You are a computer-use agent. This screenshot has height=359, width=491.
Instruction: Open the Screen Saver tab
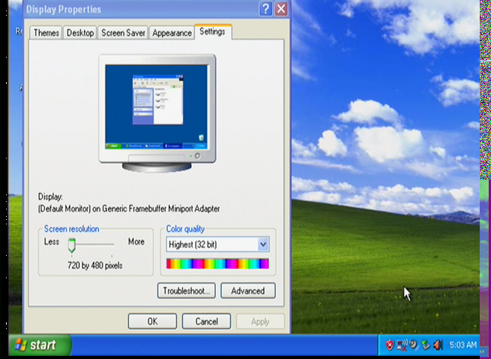123,33
